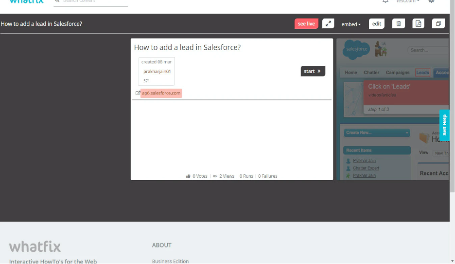This screenshot has height=264, width=455.
Task: Click the eye views icon
Action: tap(215, 176)
